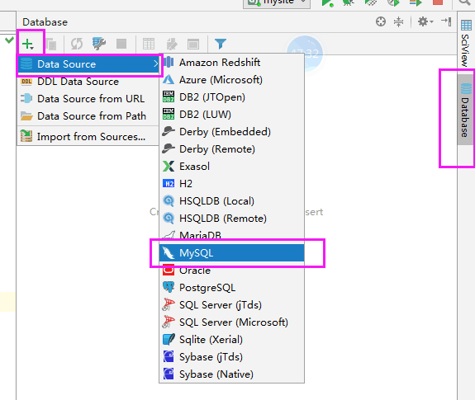Open the funnel Filter icon in toolbar
The image size is (475, 400).
[x=221, y=44]
